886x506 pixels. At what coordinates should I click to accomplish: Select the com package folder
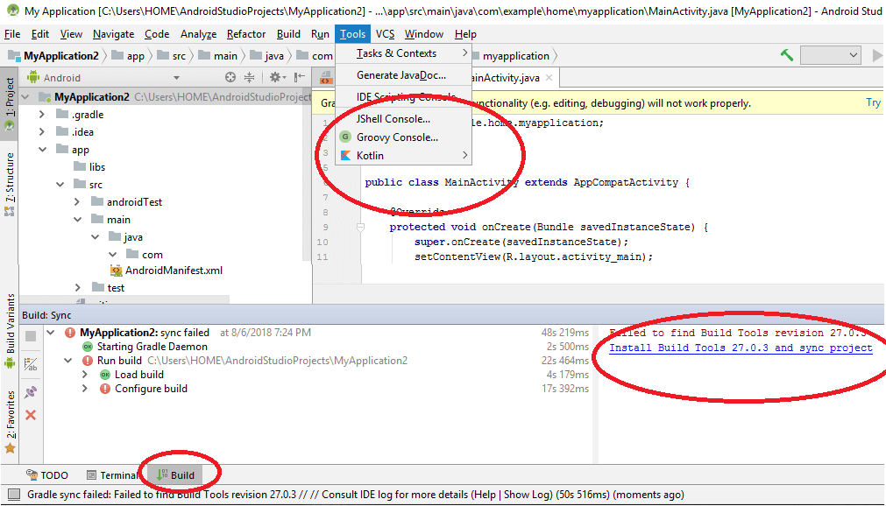144,255
